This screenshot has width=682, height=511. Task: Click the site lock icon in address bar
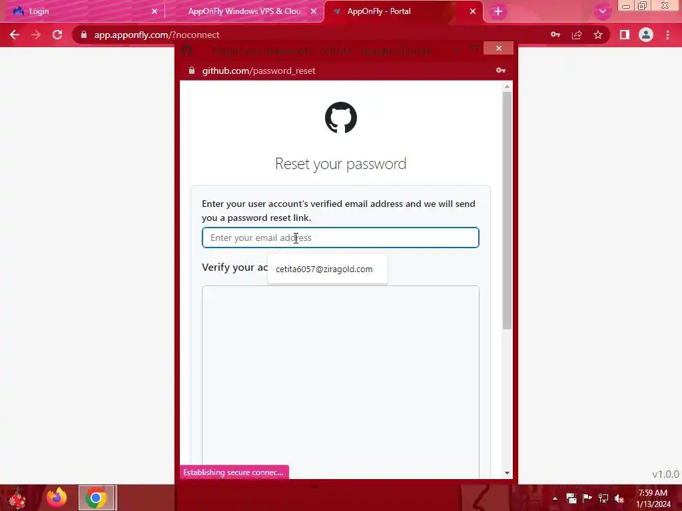tap(84, 35)
